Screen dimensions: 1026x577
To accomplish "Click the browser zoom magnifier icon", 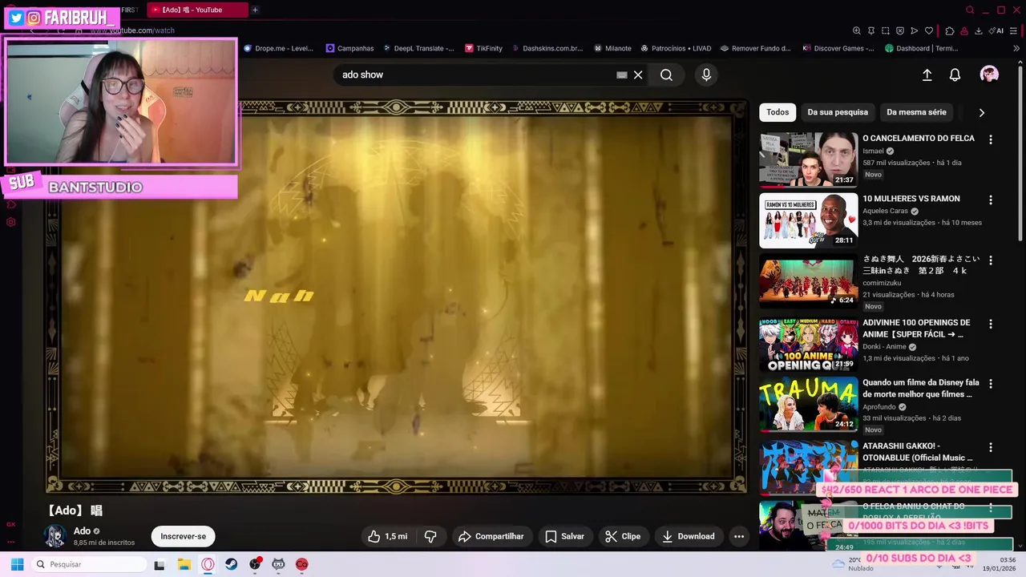I will (856, 30).
